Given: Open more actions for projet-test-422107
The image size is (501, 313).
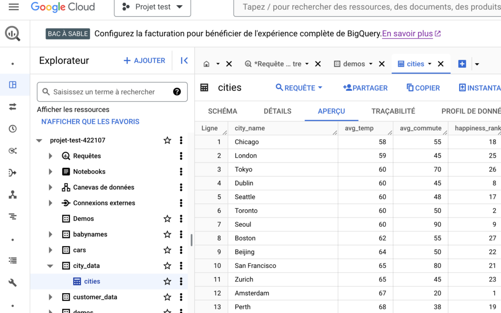Looking at the screenshot, I should [x=181, y=140].
